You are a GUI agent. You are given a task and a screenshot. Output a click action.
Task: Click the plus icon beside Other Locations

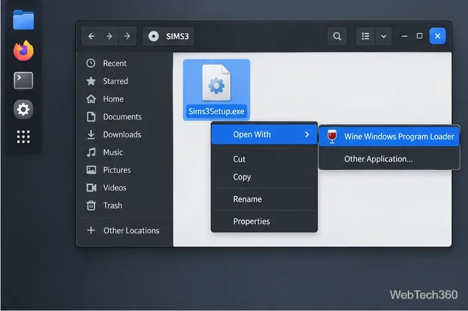tap(91, 230)
